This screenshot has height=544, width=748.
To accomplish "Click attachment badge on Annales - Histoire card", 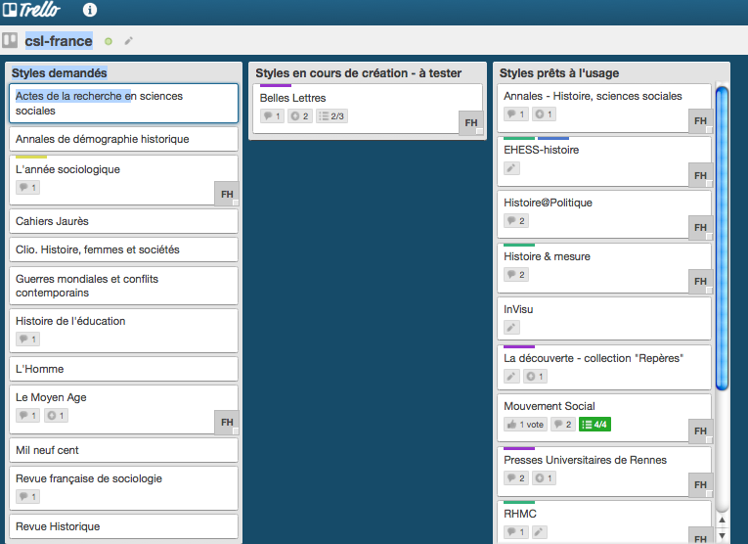I will tap(544, 114).
